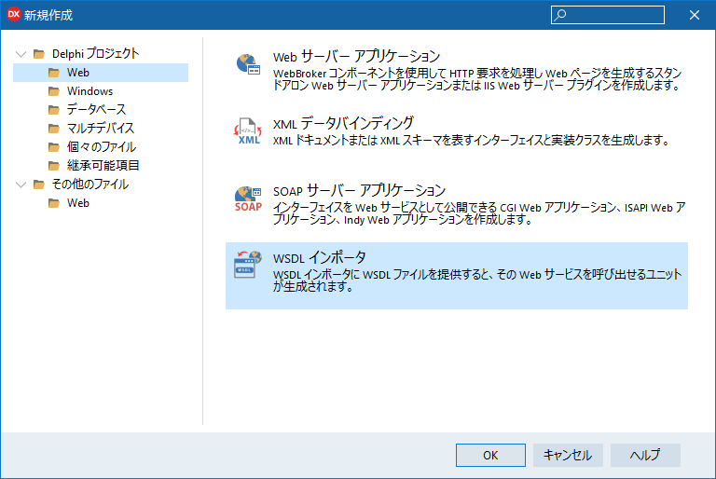This screenshot has width=716, height=479.
Task: Choose Web サーバー アプリケーション title
Action: (356, 57)
